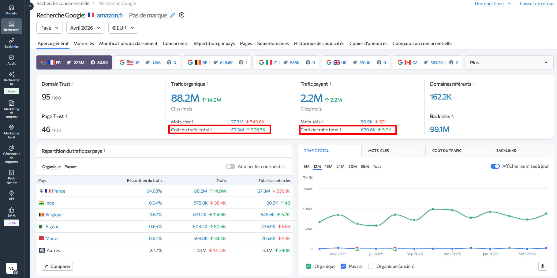Open Comparaison concurrentielle tab
This screenshot has height=278, width=557.
tap(422, 43)
